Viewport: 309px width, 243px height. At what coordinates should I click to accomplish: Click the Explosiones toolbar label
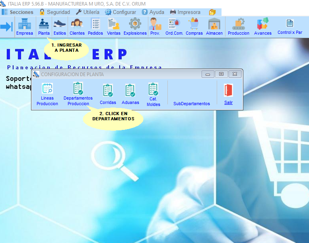tap(135, 33)
